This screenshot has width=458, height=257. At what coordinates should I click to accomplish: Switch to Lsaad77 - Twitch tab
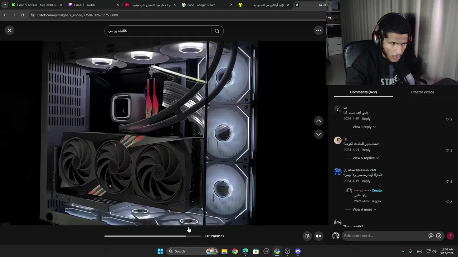[94, 5]
